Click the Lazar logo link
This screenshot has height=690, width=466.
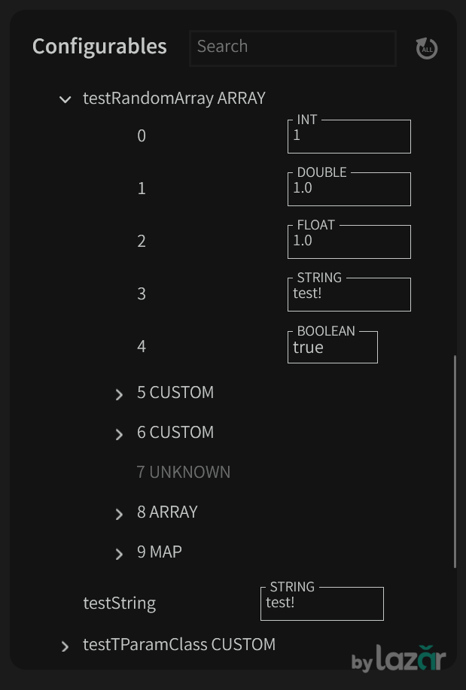tap(399, 659)
